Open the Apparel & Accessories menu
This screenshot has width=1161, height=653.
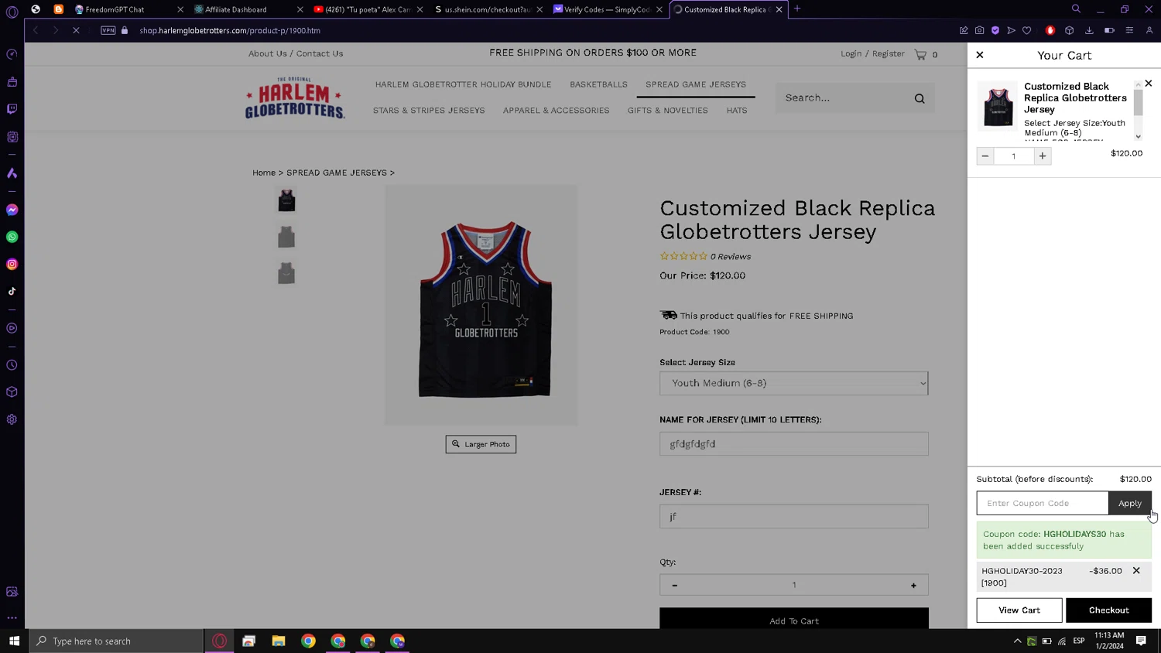pos(556,111)
